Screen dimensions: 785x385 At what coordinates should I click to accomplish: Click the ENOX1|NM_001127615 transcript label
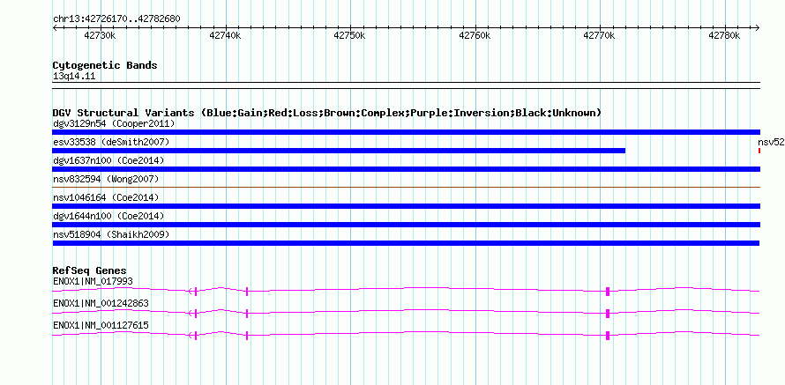(101, 325)
